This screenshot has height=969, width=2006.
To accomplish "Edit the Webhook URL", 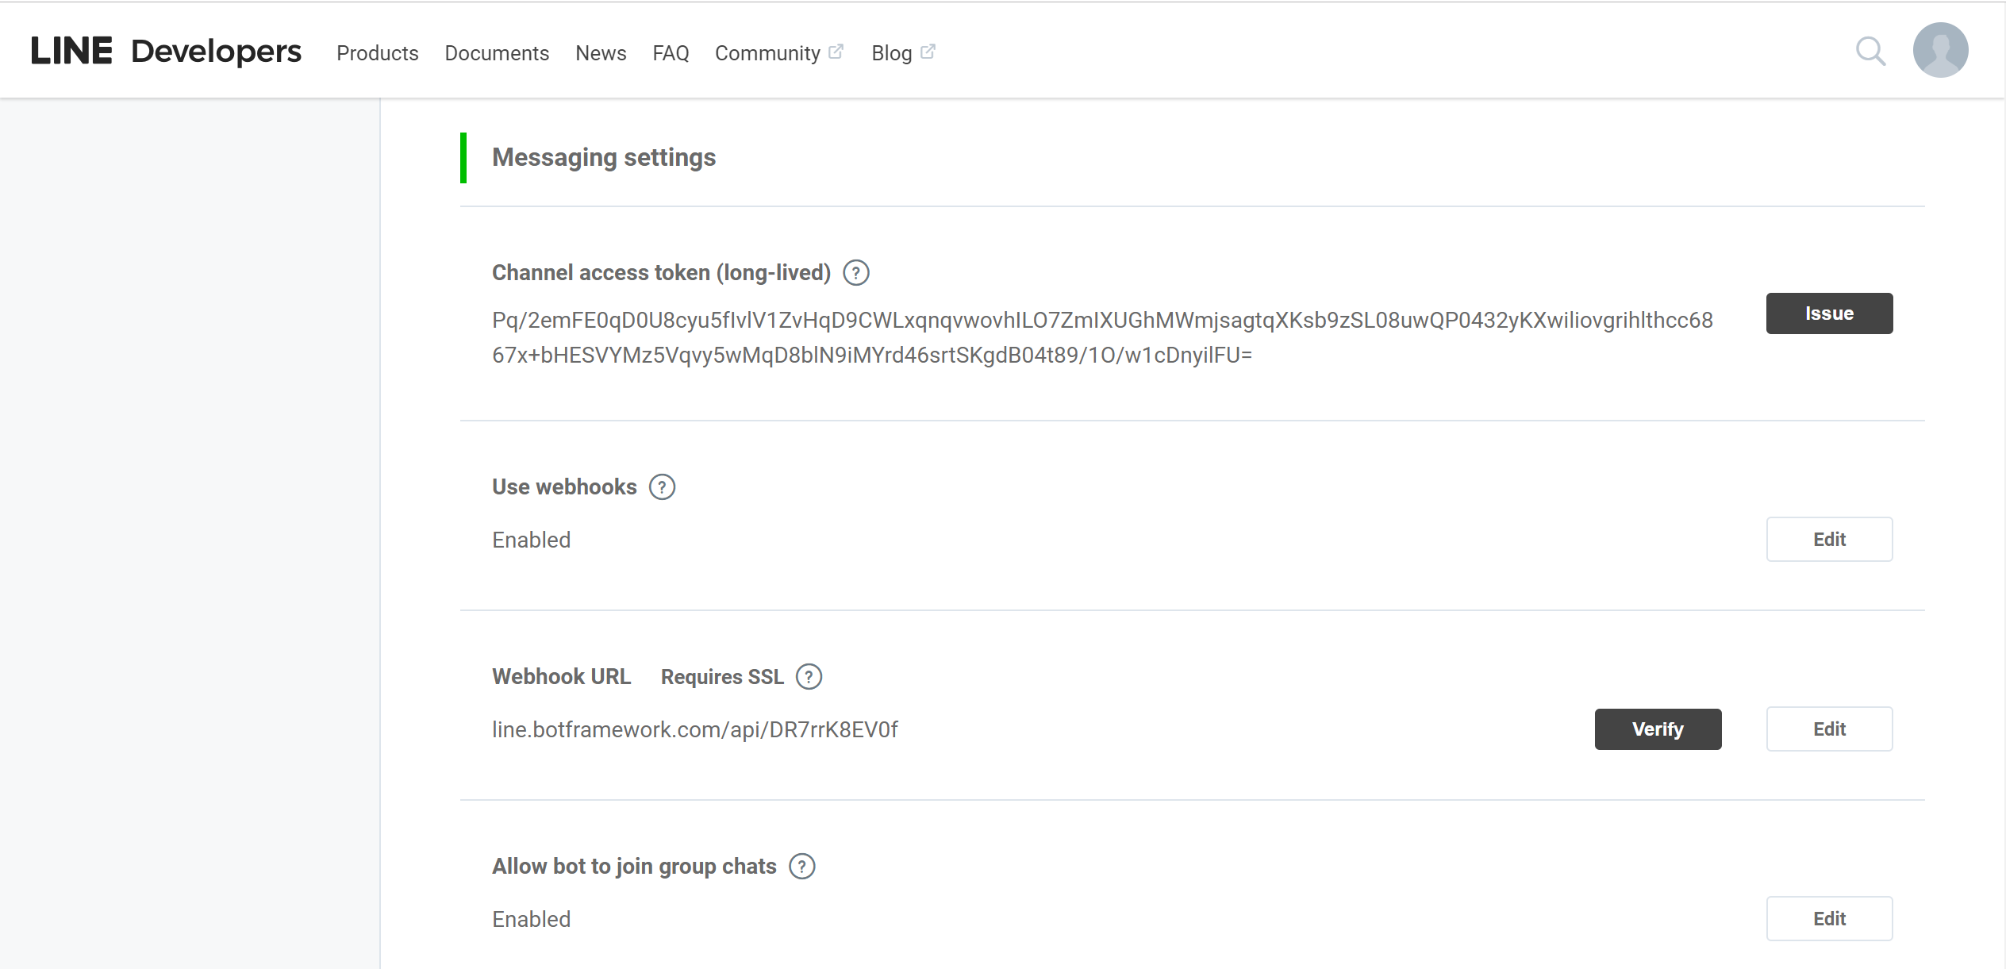I will click(x=1829, y=729).
